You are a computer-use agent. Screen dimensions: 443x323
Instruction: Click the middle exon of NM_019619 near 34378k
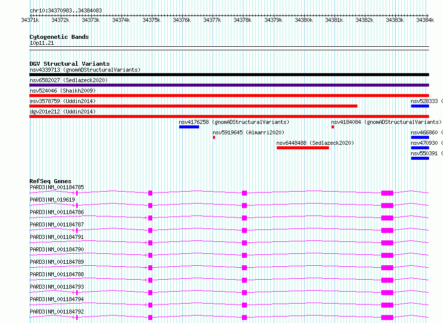point(244,206)
